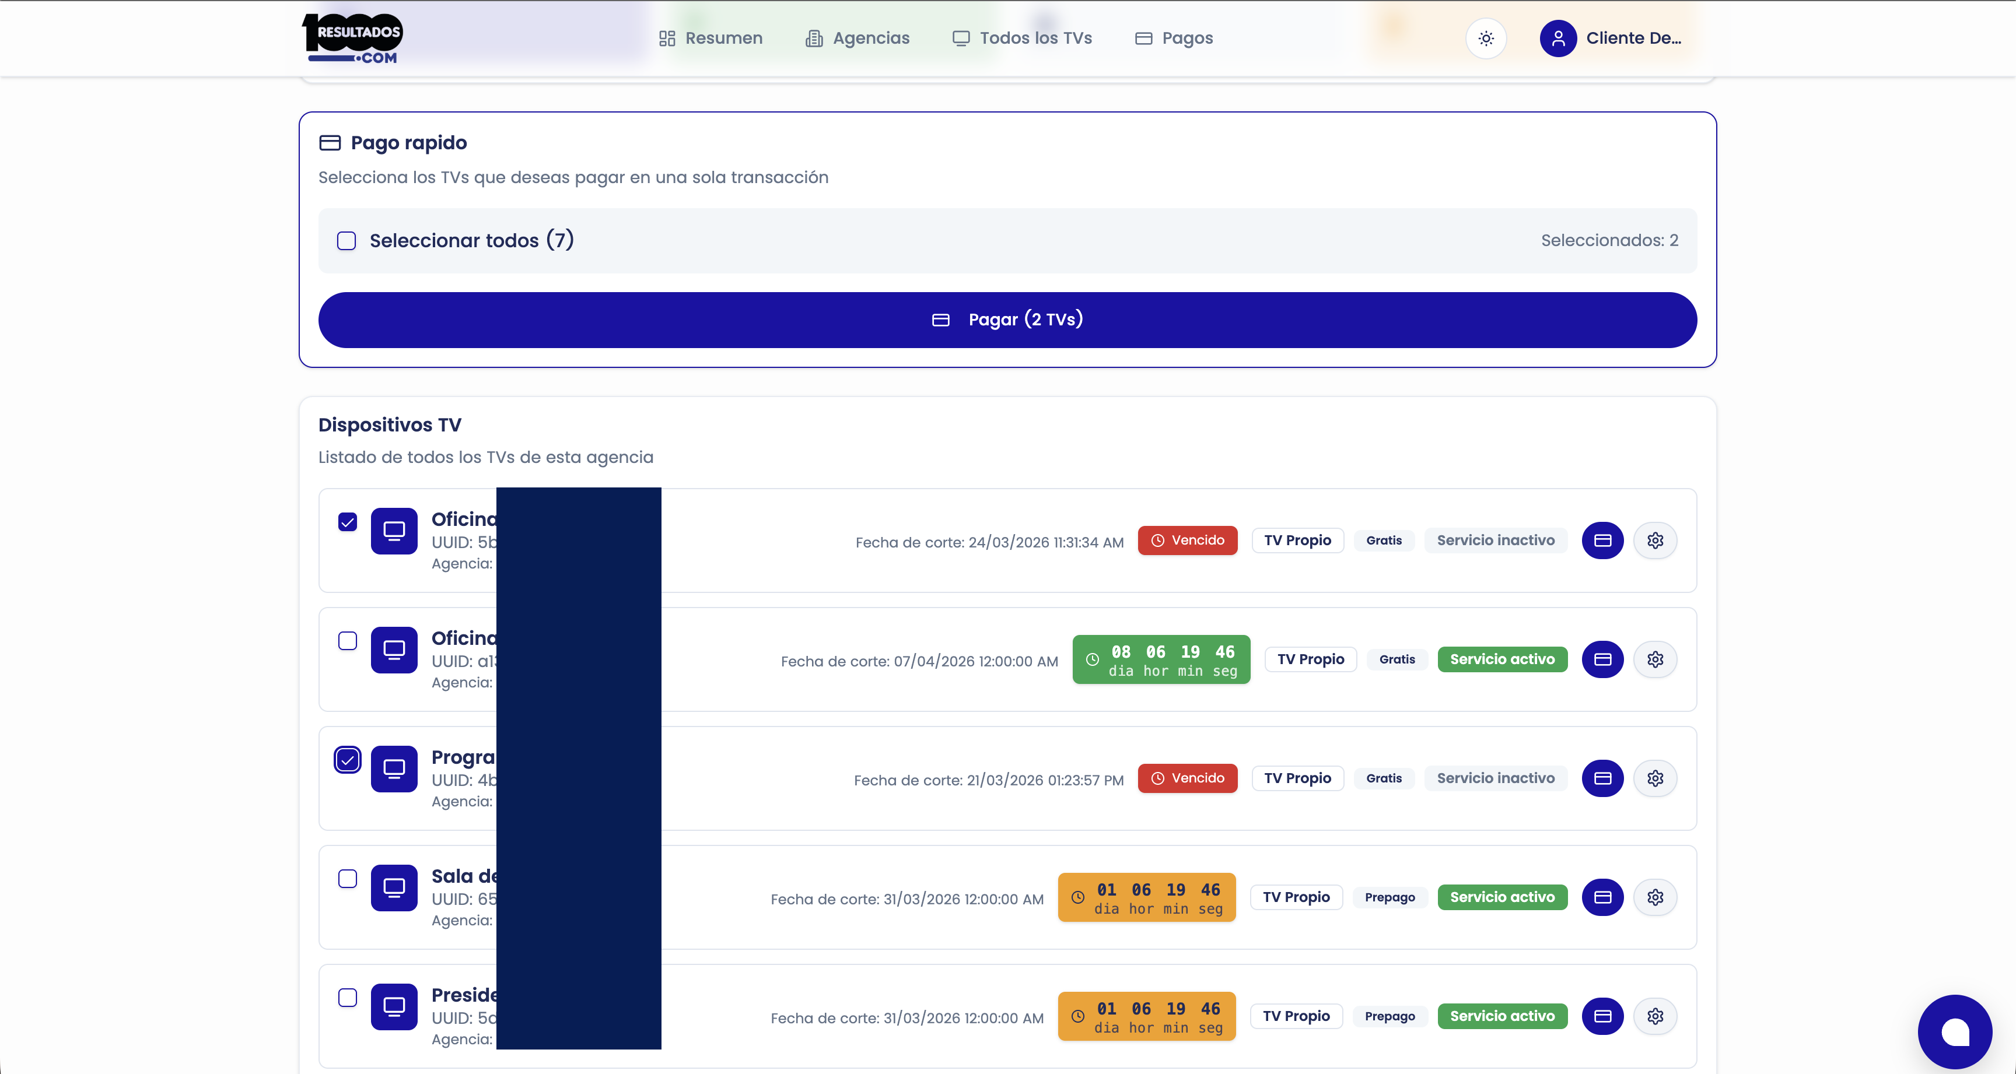Click the 1000 Resultados logo
2016x1074 pixels.
tap(352, 38)
